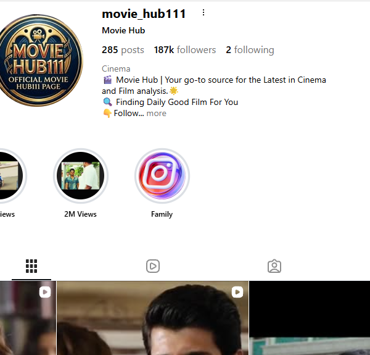Click the movie_hub111 username heading
Image resolution: width=370 pixels, height=355 pixels.
click(x=144, y=14)
